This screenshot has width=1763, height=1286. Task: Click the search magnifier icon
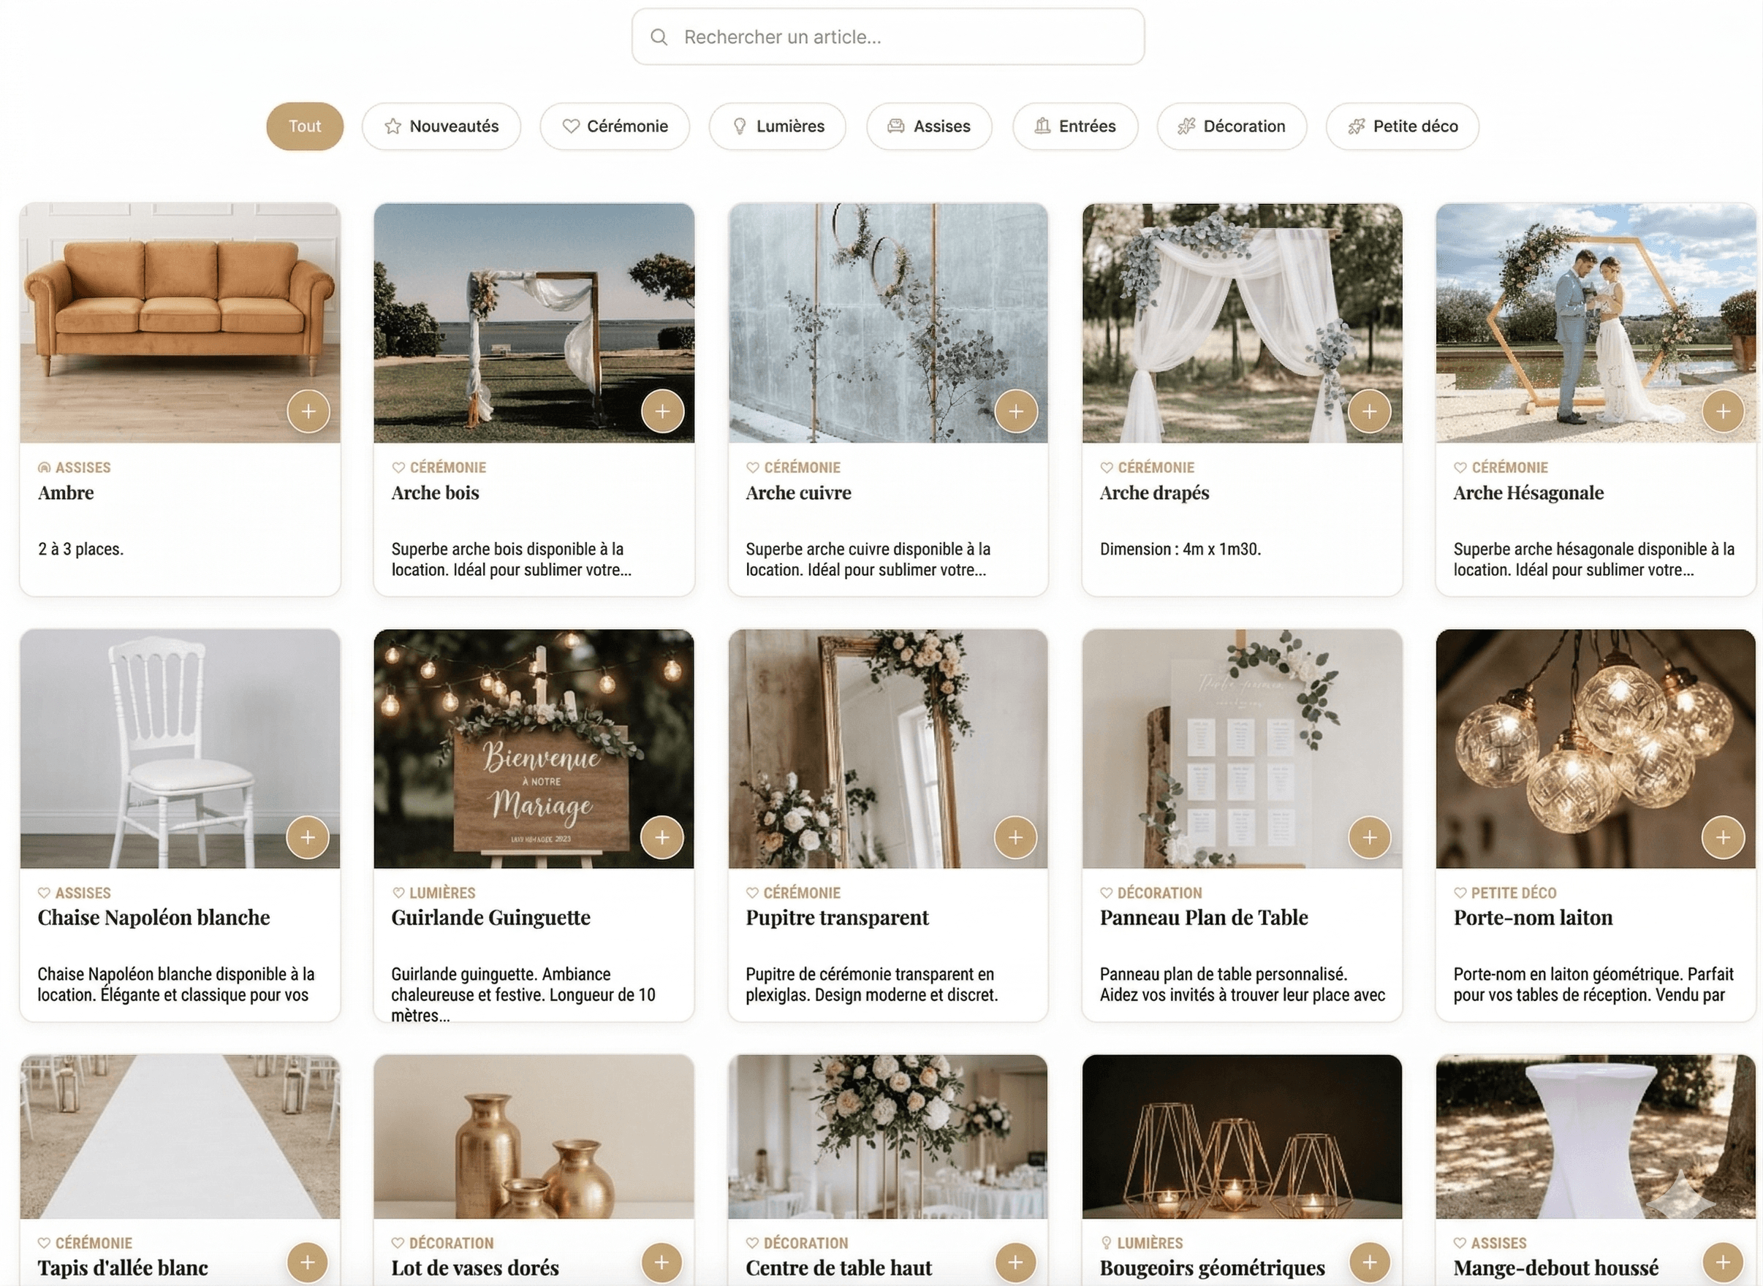[659, 37]
